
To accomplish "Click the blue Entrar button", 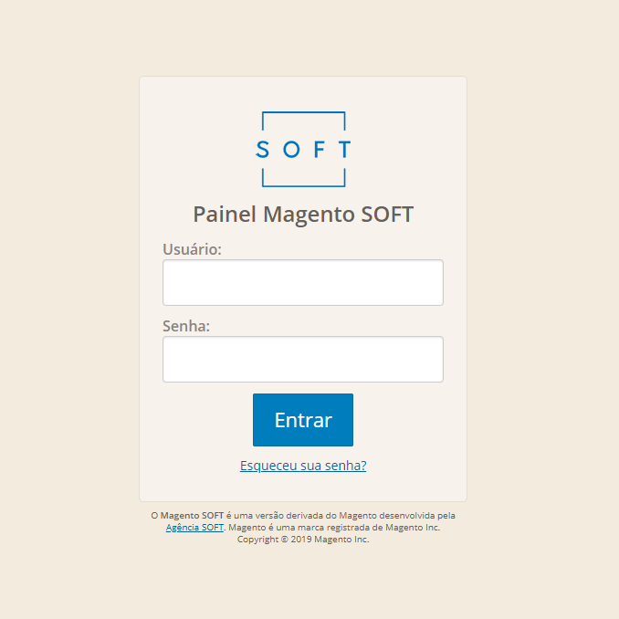I will point(303,420).
